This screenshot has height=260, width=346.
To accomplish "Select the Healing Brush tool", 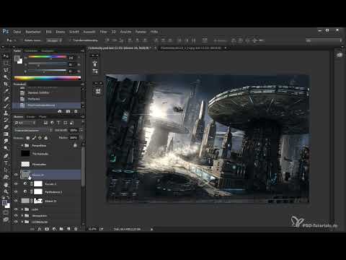I will click(6, 99).
